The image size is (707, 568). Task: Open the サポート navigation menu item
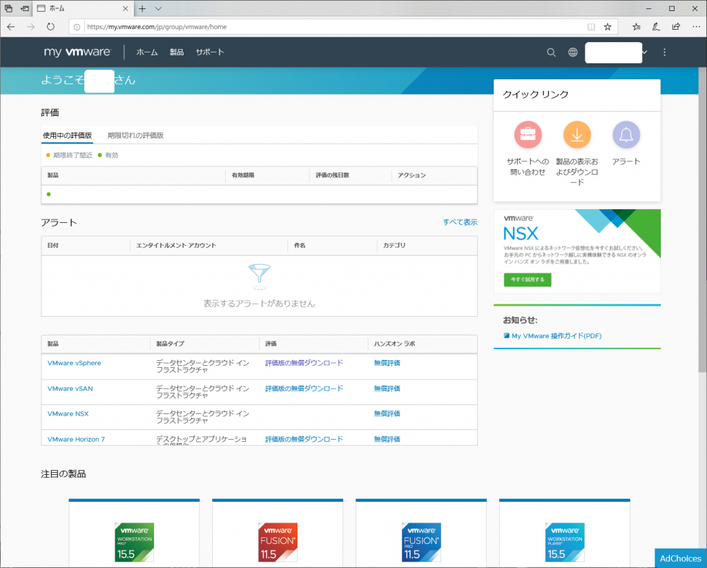pyautogui.click(x=210, y=52)
